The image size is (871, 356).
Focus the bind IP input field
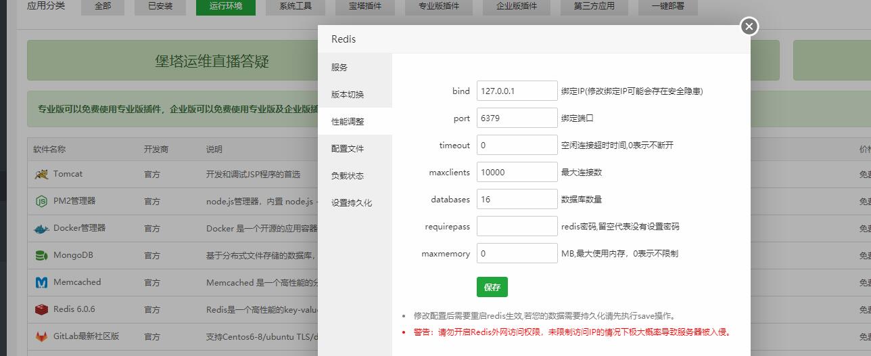pyautogui.click(x=517, y=91)
